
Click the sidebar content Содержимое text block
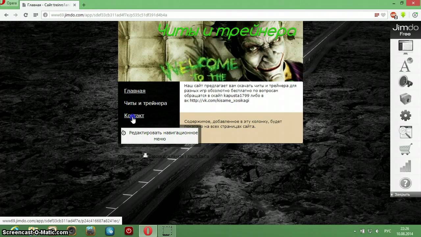pyautogui.click(x=233, y=124)
